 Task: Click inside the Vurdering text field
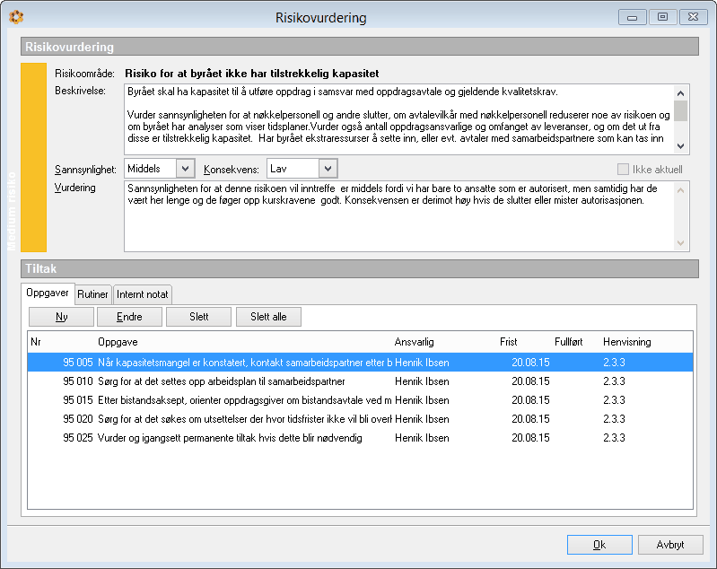tap(398, 216)
